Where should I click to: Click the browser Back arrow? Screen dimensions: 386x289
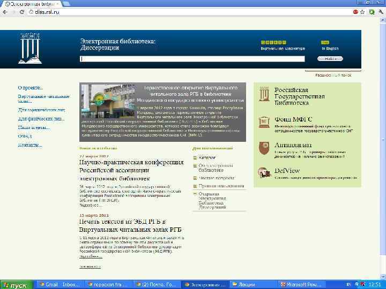click(x=5, y=12)
